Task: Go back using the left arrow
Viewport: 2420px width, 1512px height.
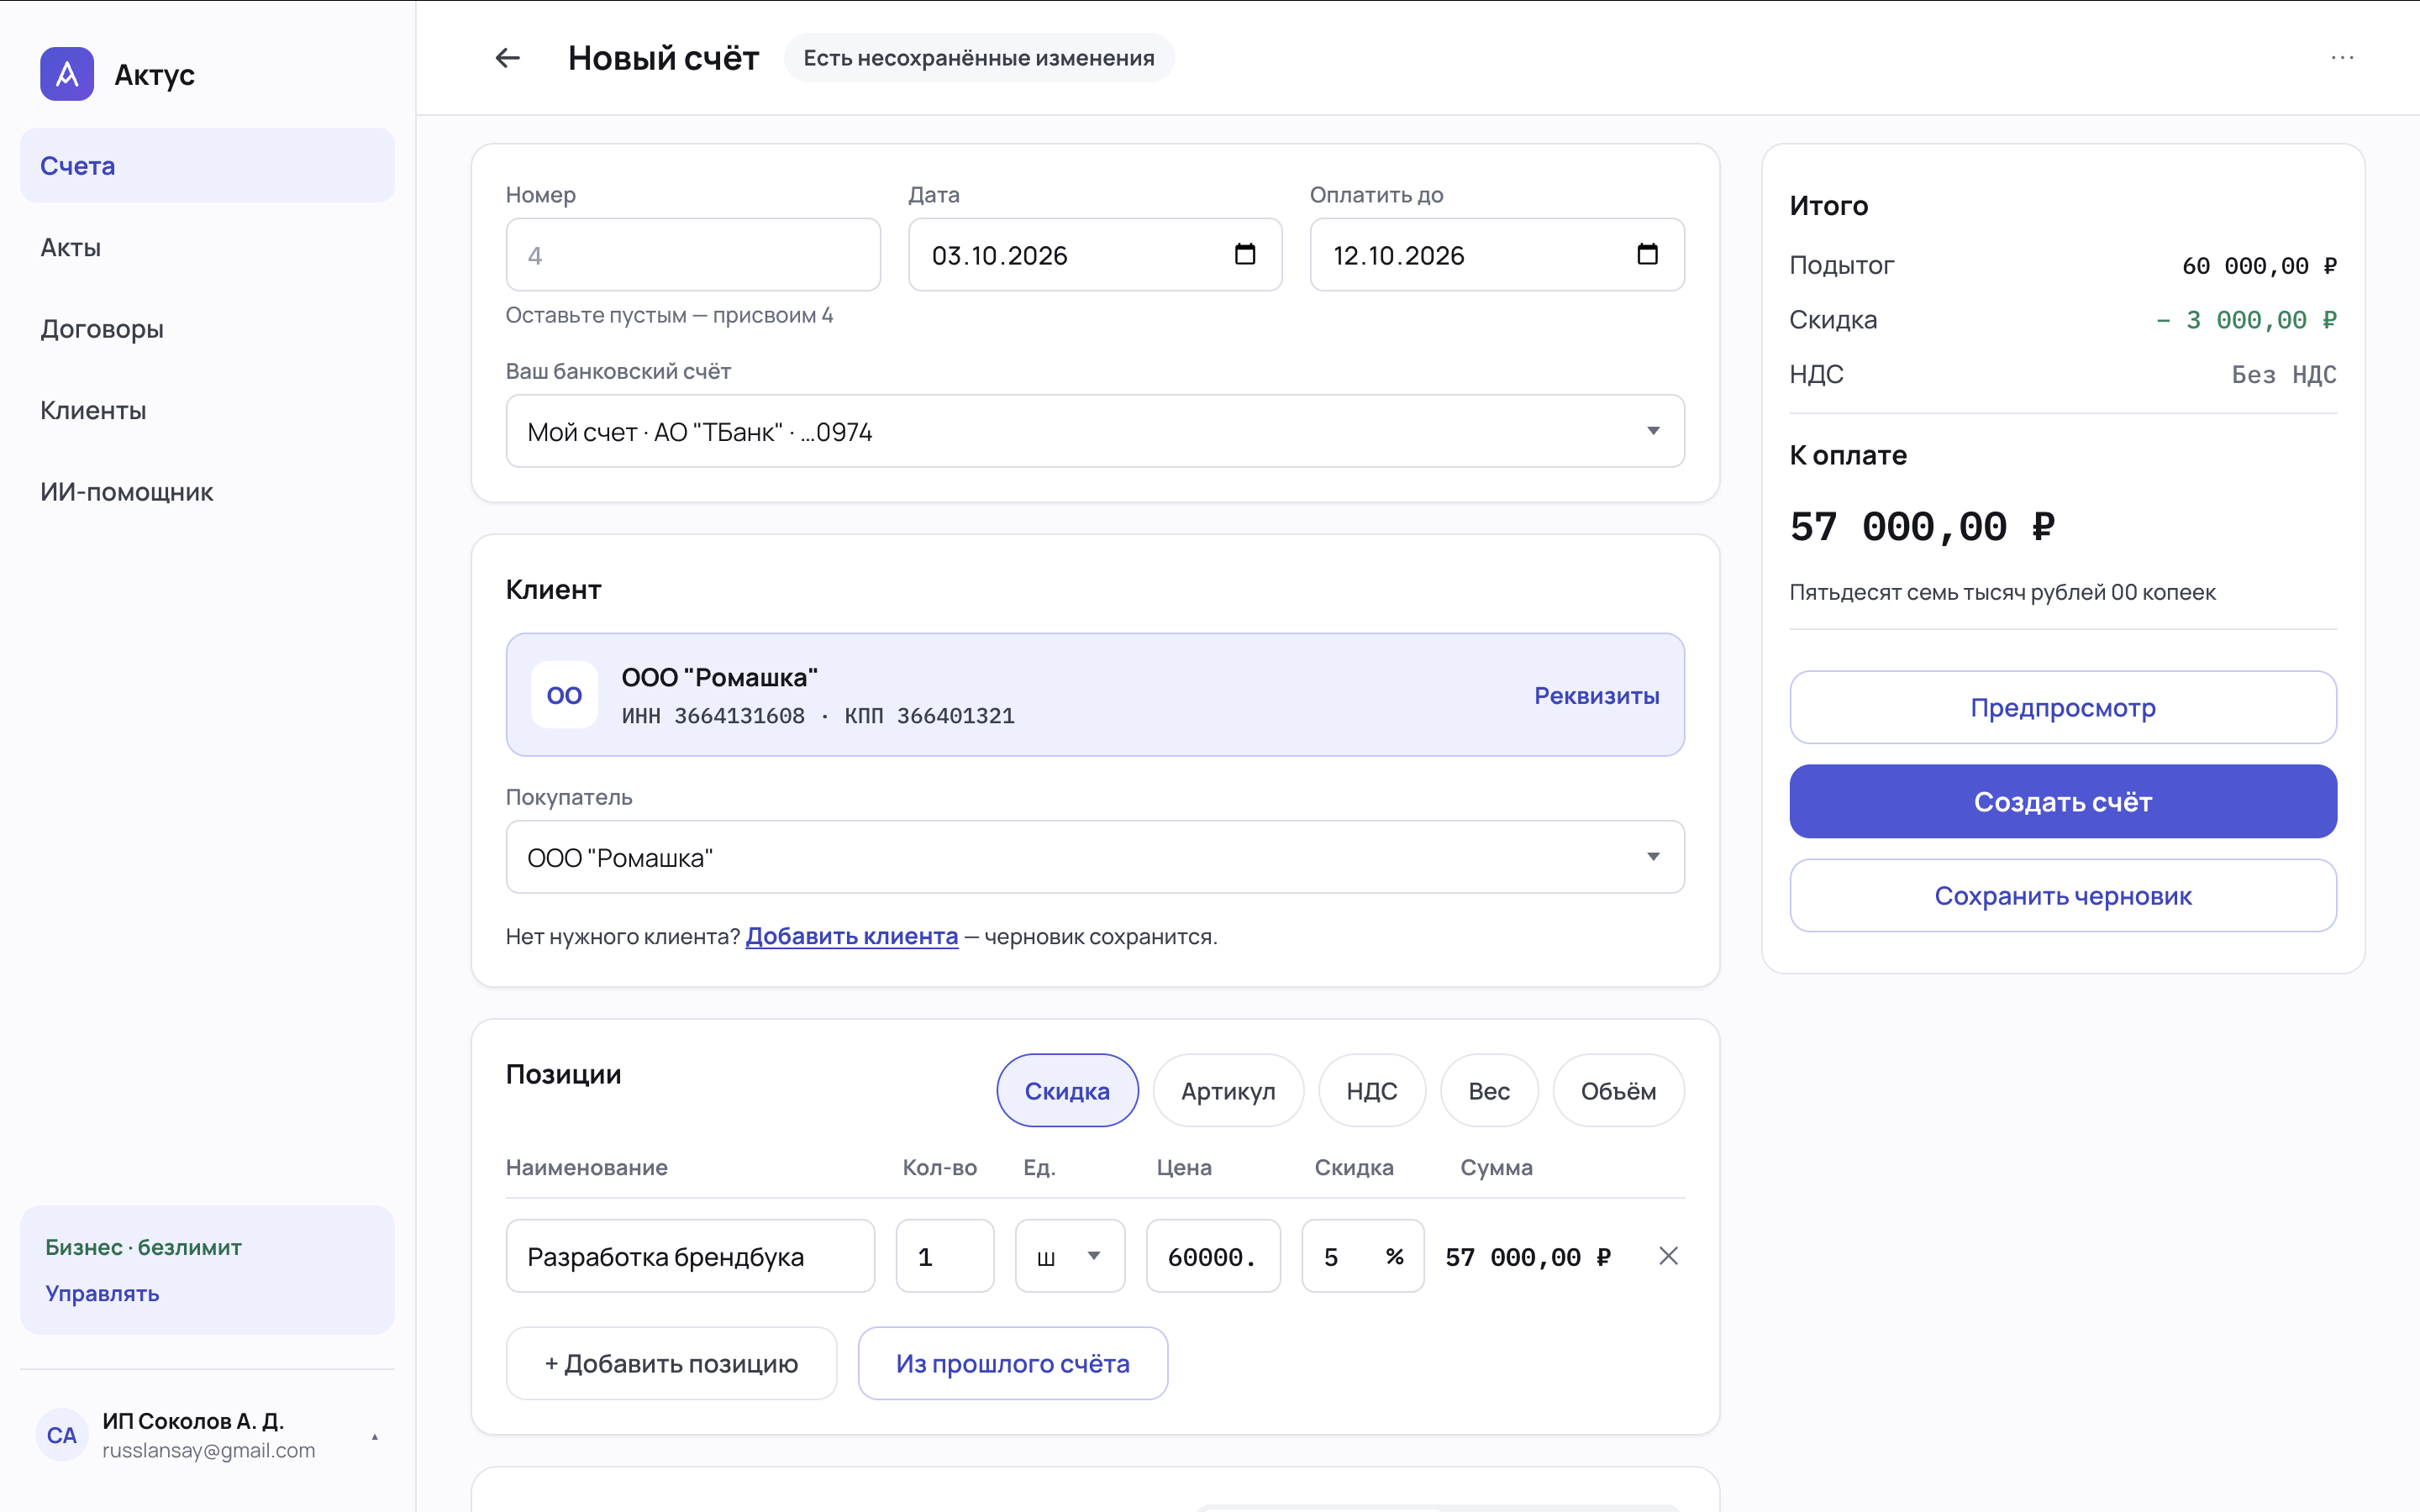Action: (x=508, y=58)
